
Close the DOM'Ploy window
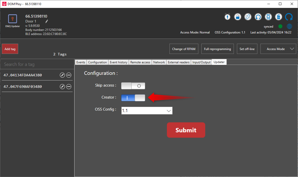pyautogui.click(x=292, y=4)
